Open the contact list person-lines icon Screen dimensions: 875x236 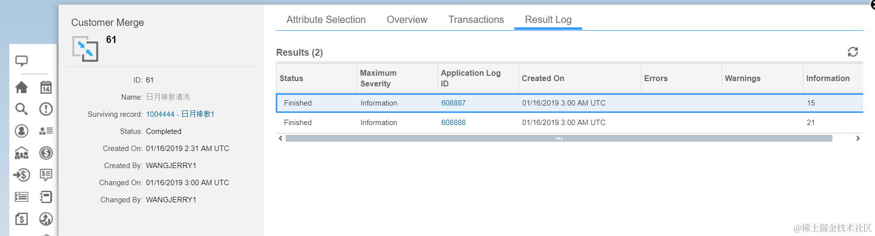point(46,131)
